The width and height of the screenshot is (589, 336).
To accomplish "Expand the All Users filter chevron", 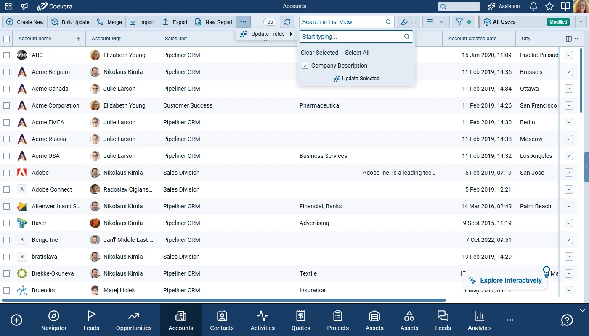I will click(581, 22).
